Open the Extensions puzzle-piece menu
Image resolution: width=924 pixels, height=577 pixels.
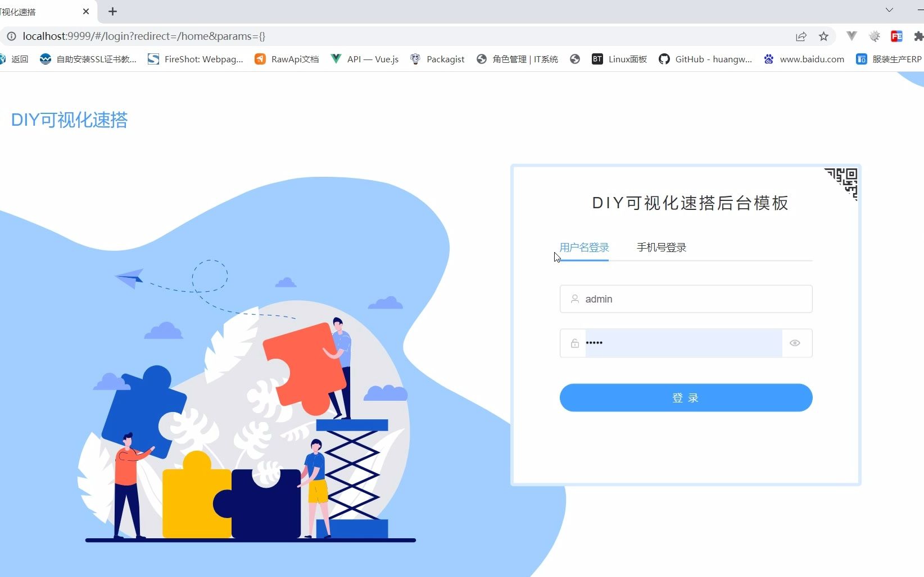point(918,36)
